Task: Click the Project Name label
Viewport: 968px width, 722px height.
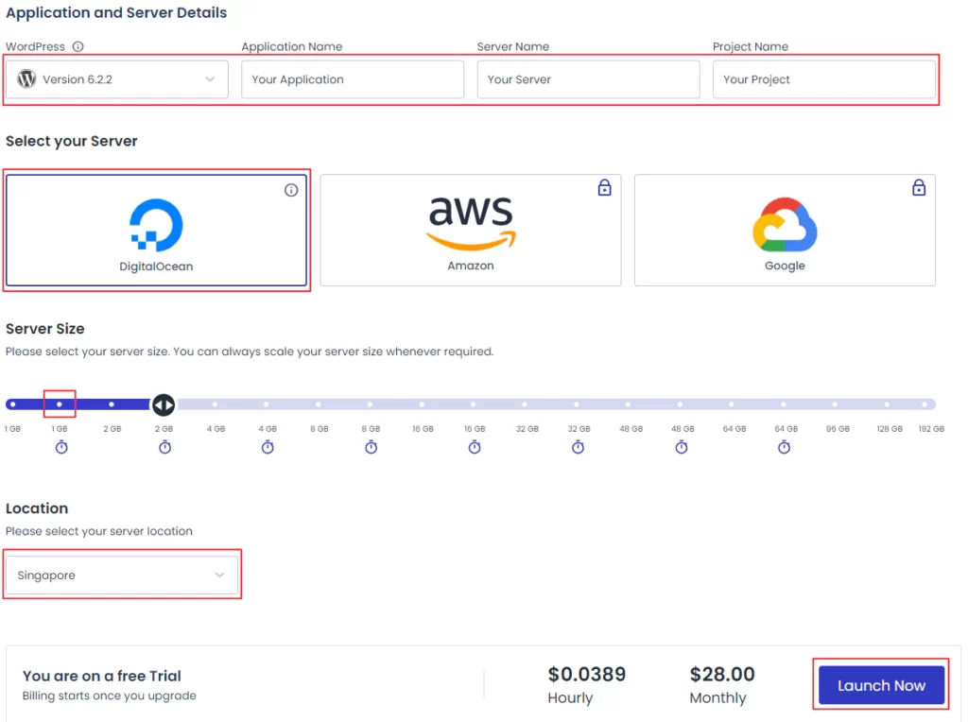Action: 750,46
